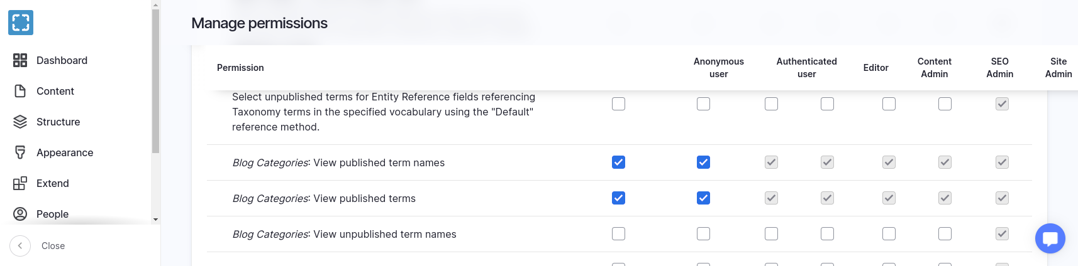Click the Content document icon
This screenshot has width=1078, height=266.
coord(20,91)
